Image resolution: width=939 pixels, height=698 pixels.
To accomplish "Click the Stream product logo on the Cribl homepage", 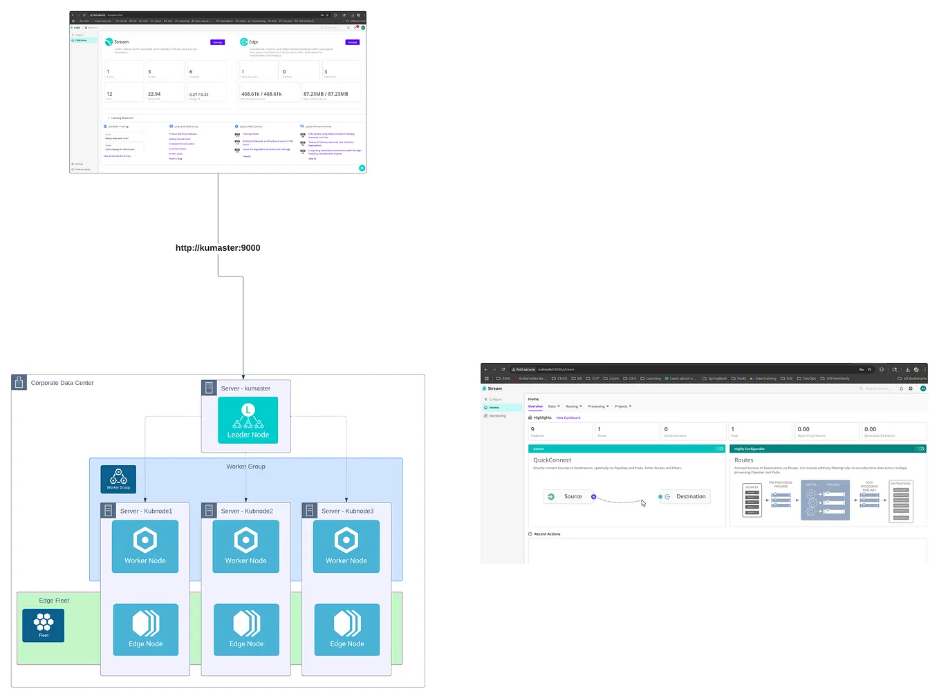I will coord(109,41).
